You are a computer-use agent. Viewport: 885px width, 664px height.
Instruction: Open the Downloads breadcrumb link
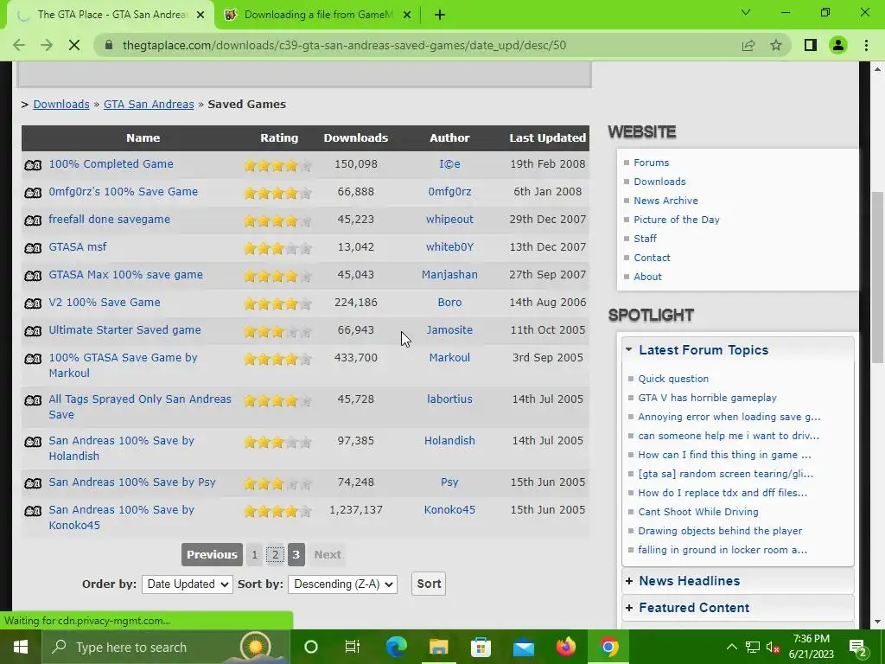coord(61,105)
